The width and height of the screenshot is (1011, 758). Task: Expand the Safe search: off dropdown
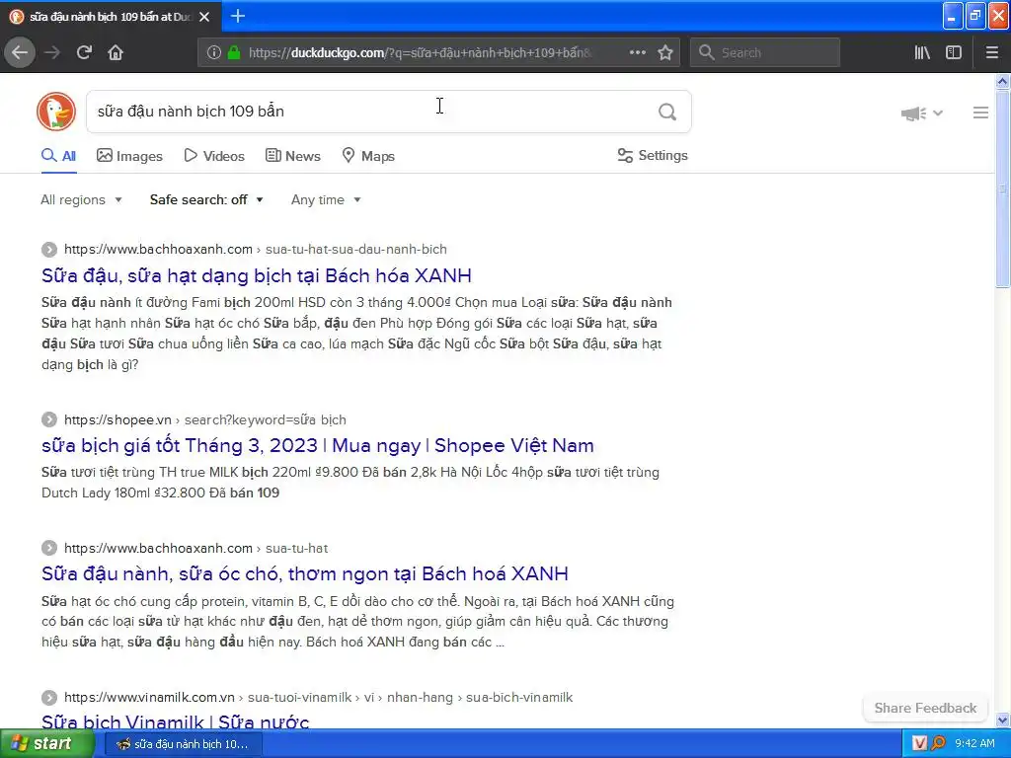[206, 199]
